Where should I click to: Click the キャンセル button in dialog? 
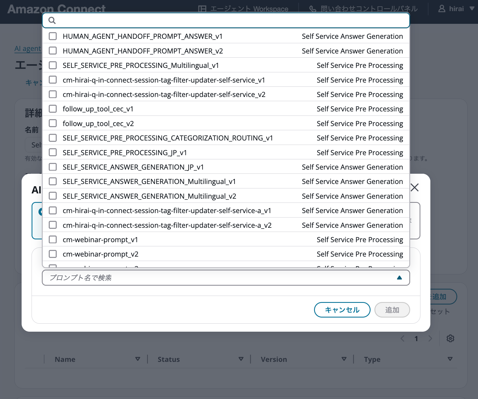pyautogui.click(x=342, y=310)
